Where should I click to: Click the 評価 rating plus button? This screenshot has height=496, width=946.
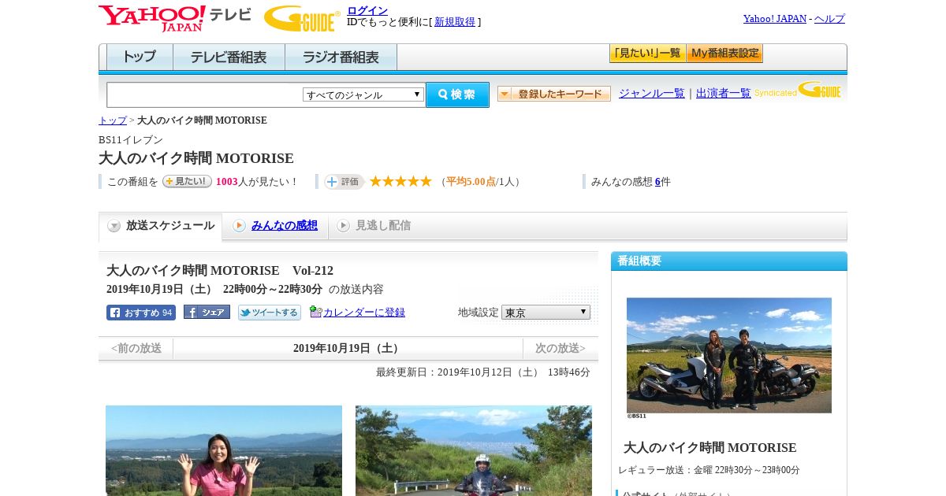point(344,182)
